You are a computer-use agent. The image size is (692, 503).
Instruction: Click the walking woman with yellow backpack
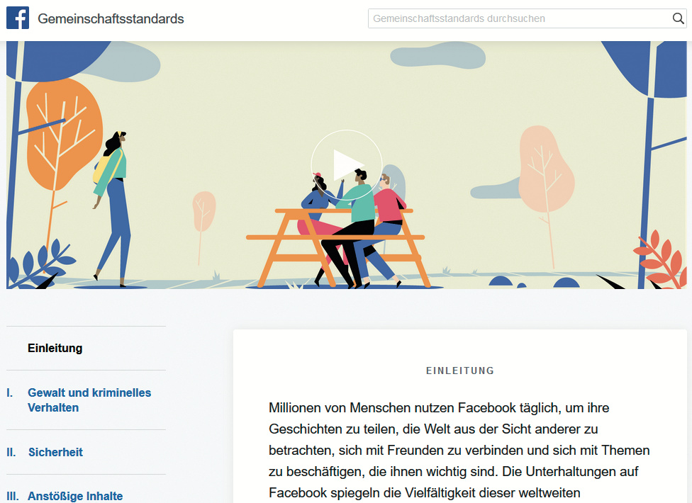click(111, 208)
